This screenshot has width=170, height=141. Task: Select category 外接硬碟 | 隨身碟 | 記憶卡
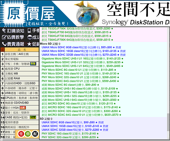point(22,88)
